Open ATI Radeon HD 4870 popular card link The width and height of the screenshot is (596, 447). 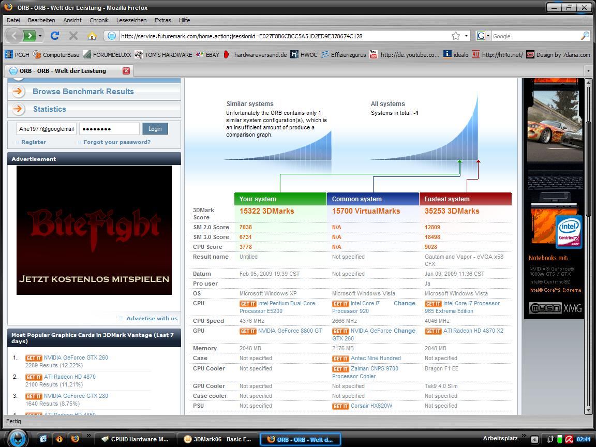(x=69, y=377)
